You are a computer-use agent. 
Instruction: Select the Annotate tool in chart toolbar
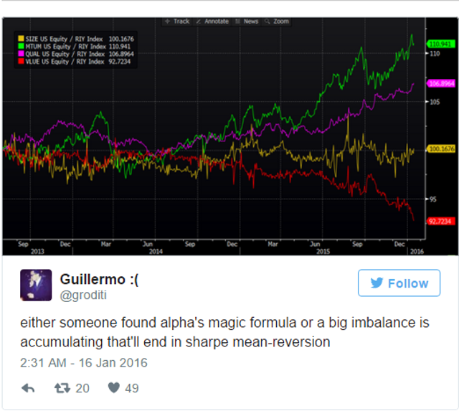212,22
